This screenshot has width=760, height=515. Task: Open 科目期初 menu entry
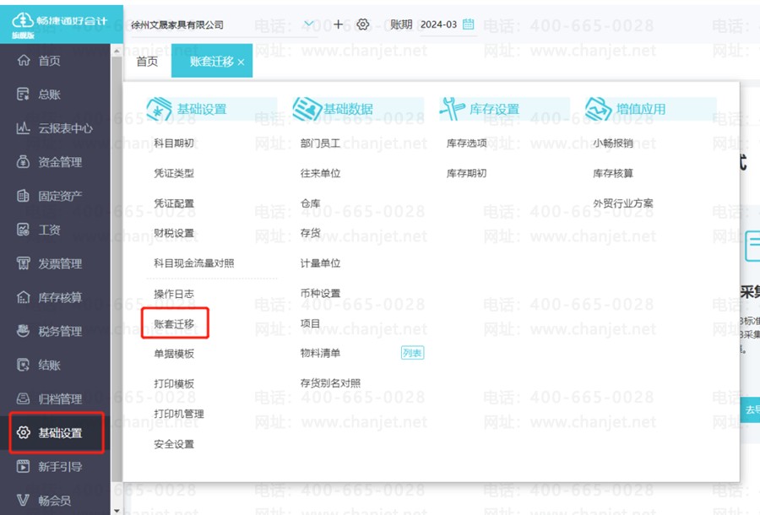pyautogui.click(x=174, y=143)
